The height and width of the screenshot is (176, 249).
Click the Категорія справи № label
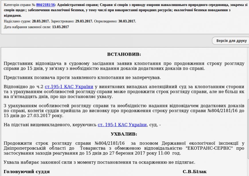19,5
